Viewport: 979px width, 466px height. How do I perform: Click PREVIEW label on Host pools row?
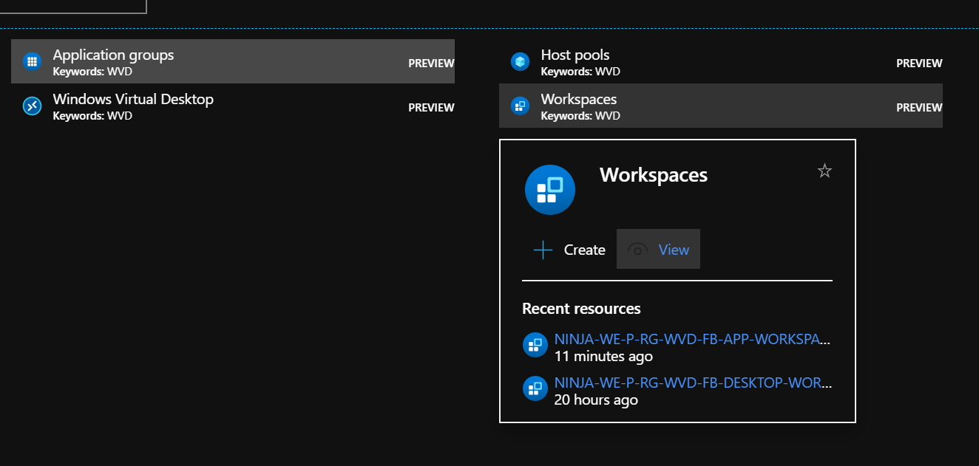click(919, 64)
